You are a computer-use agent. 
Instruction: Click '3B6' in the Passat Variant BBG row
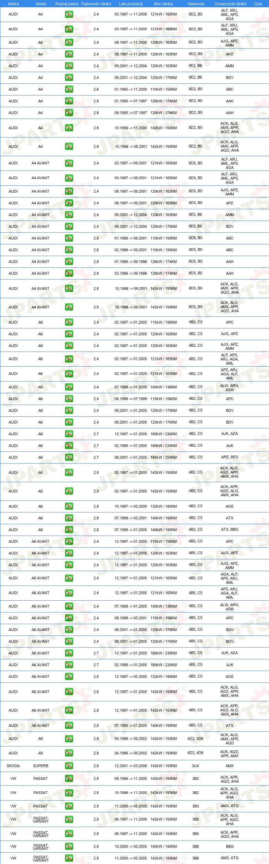pos(195,846)
